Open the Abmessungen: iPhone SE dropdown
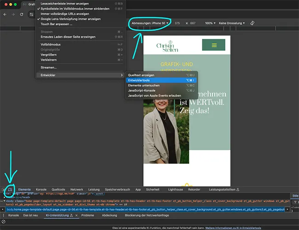 pyautogui.click(x=150, y=23)
